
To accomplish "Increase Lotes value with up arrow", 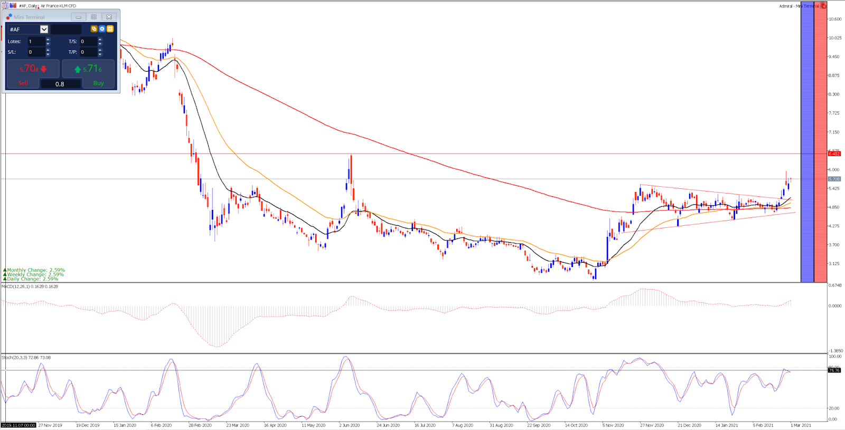I will pyautogui.click(x=48, y=39).
